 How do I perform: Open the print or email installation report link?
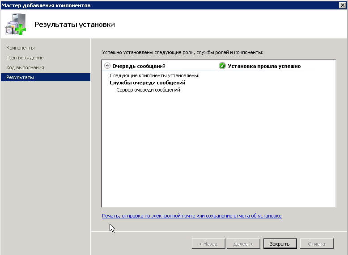point(191,216)
